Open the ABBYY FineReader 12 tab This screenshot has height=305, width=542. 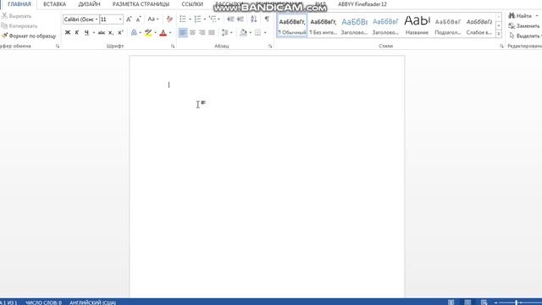point(362,4)
